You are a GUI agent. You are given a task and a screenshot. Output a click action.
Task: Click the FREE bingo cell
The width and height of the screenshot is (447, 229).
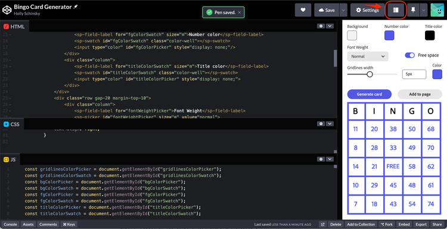pos(393,167)
